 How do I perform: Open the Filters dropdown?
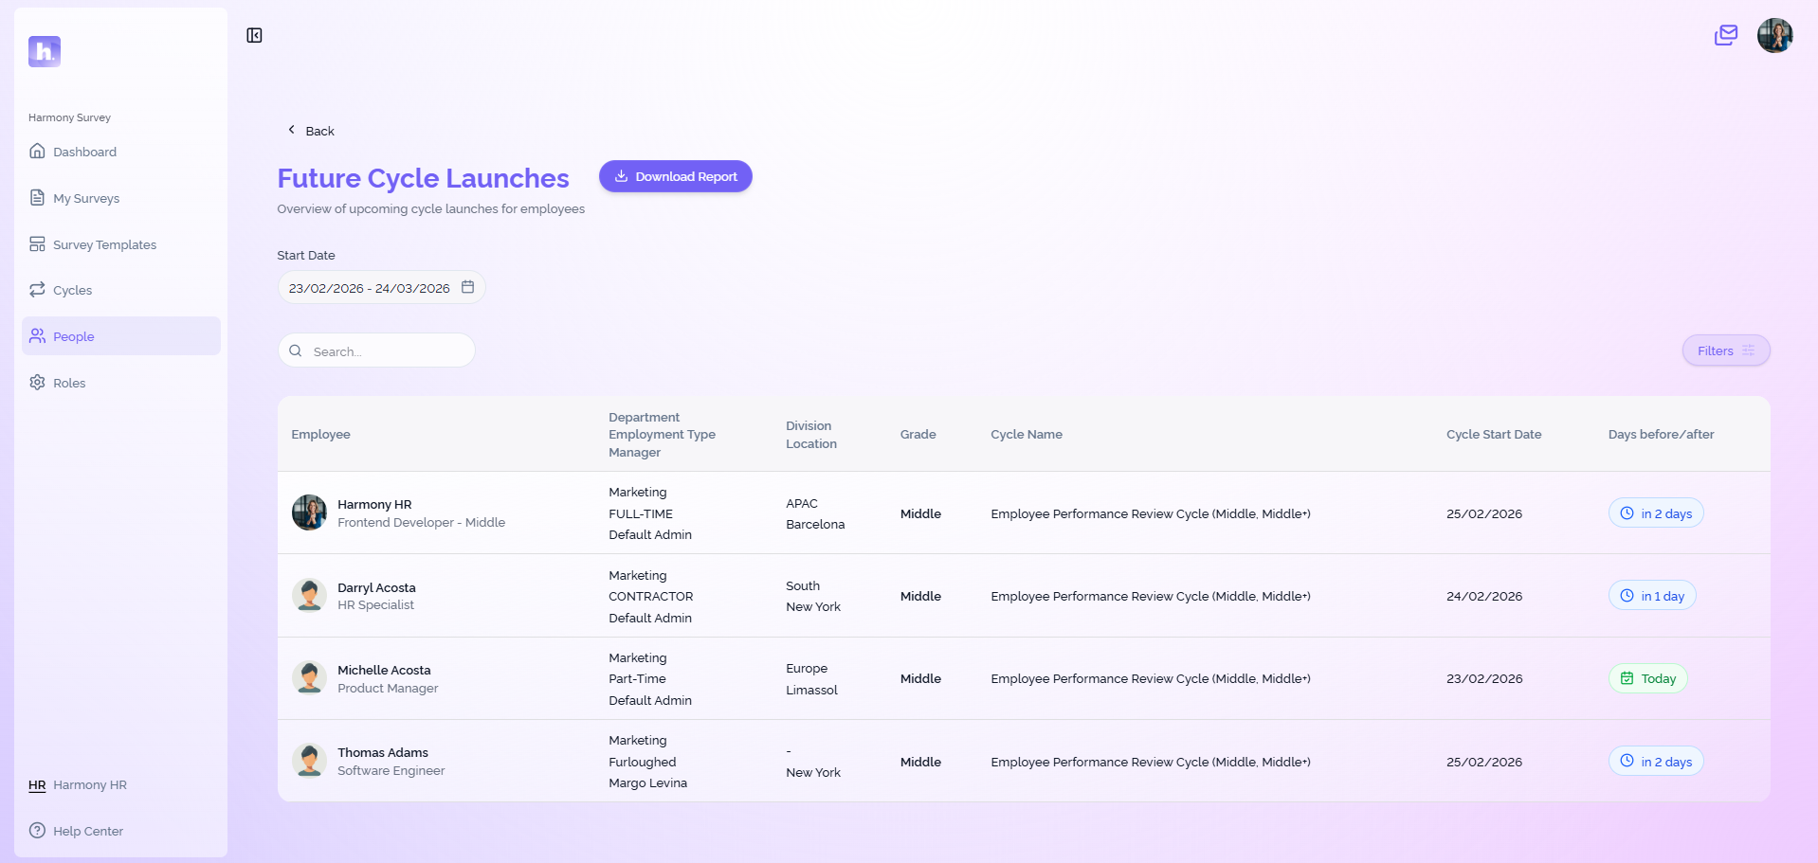click(x=1724, y=351)
